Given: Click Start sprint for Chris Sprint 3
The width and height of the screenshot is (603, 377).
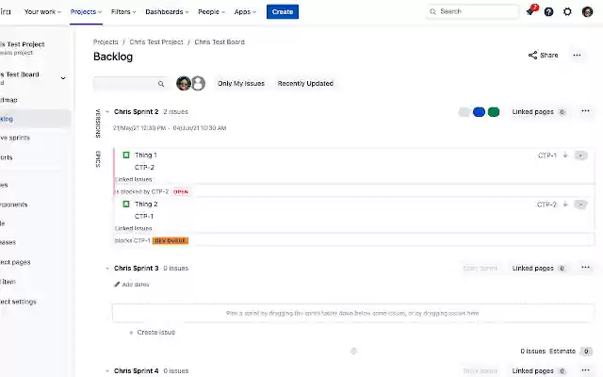Looking at the screenshot, I should [480, 268].
